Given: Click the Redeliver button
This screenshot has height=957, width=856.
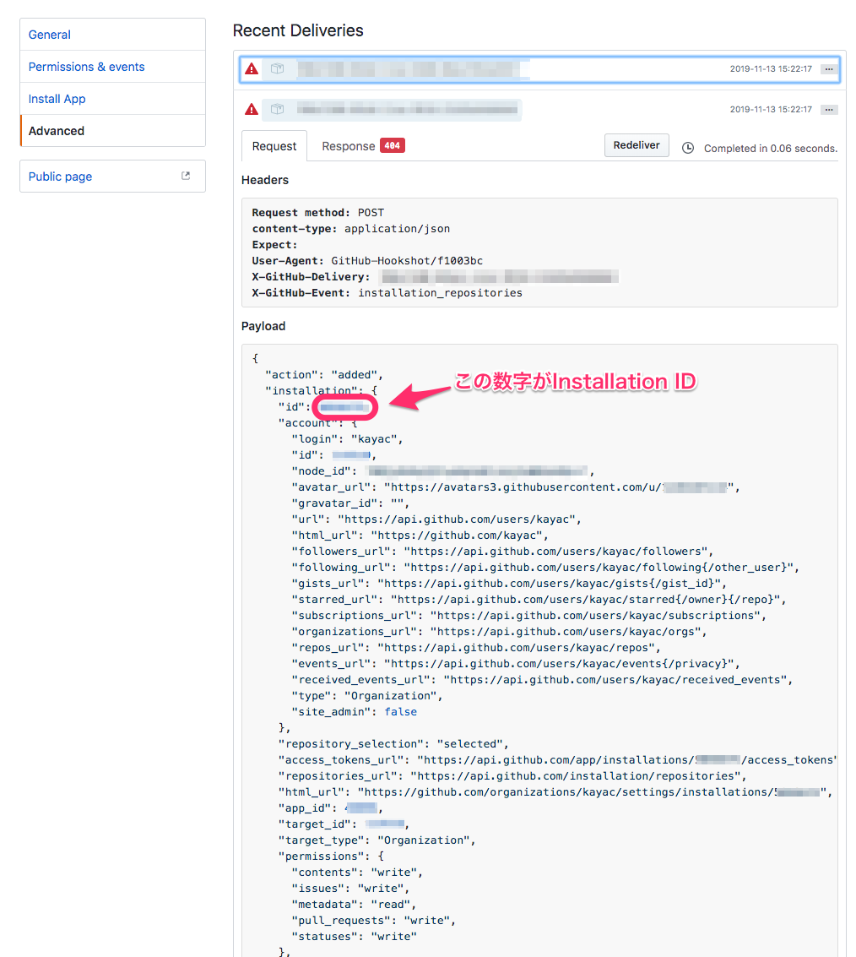Looking at the screenshot, I should (x=637, y=145).
